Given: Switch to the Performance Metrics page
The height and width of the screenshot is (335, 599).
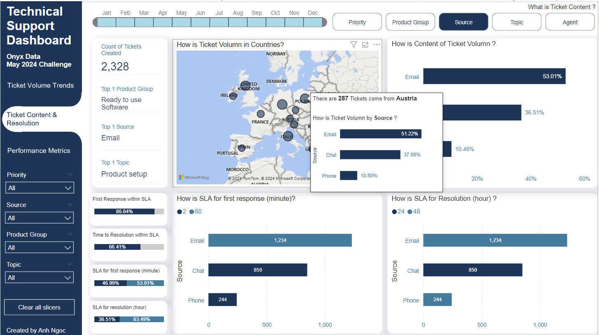Looking at the screenshot, I should point(39,151).
